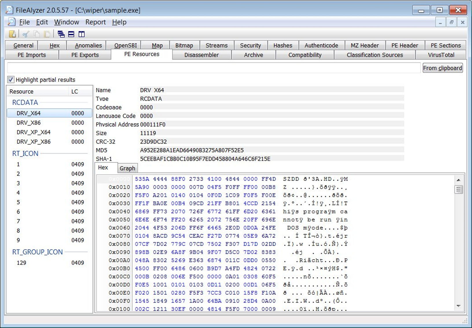This screenshot has height=328, width=472.
Task: Tile windows vertically via toolbar icon
Action: pos(82,34)
